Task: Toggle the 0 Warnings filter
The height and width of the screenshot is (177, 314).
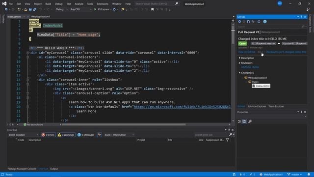Action: click(66, 135)
